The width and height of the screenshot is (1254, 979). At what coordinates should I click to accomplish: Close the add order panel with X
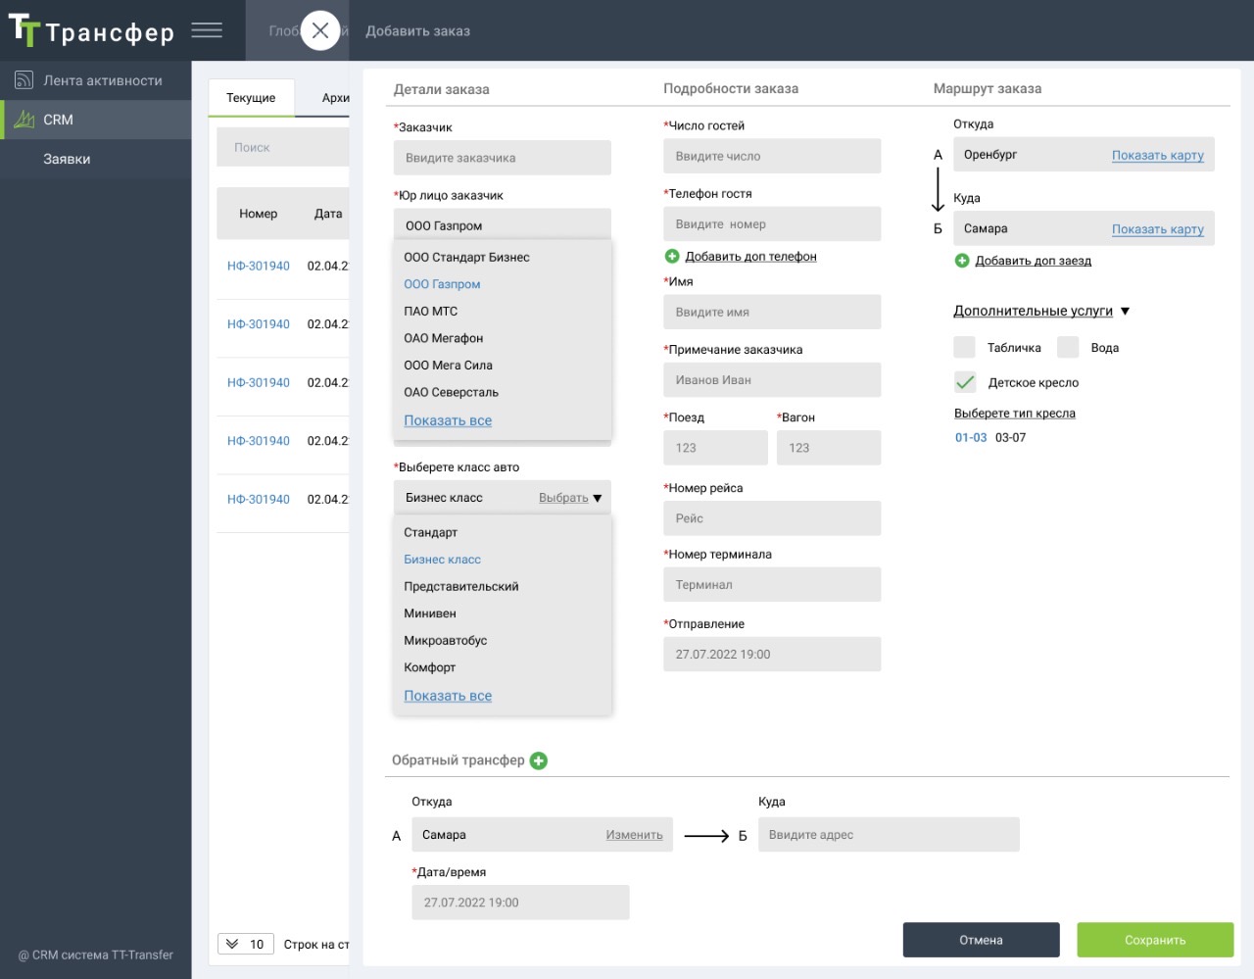(x=320, y=30)
